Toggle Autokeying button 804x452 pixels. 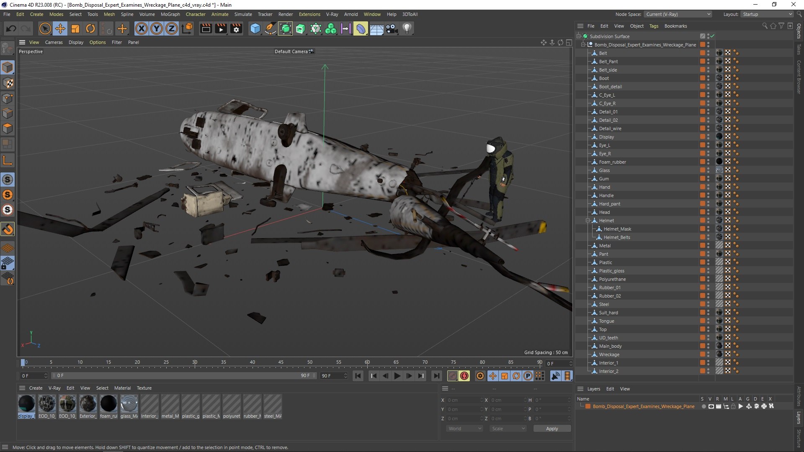point(464,376)
